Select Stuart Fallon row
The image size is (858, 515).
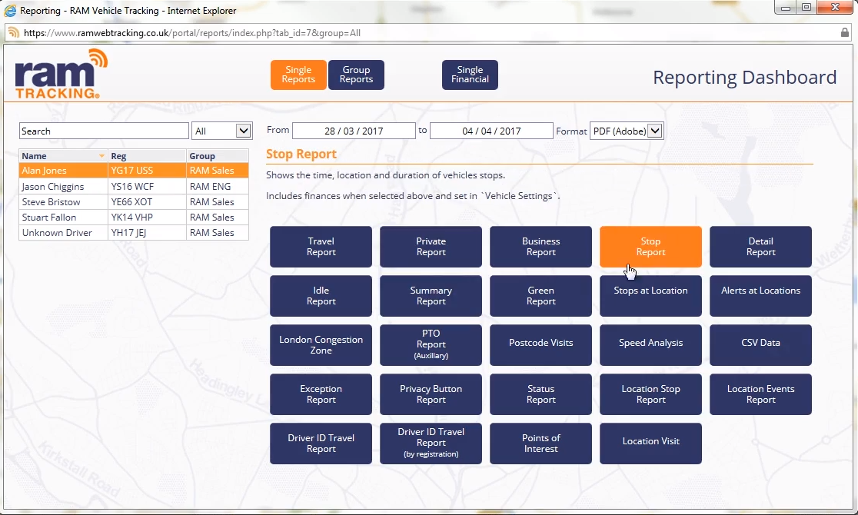pyautogui.click(x=134, y=218)
